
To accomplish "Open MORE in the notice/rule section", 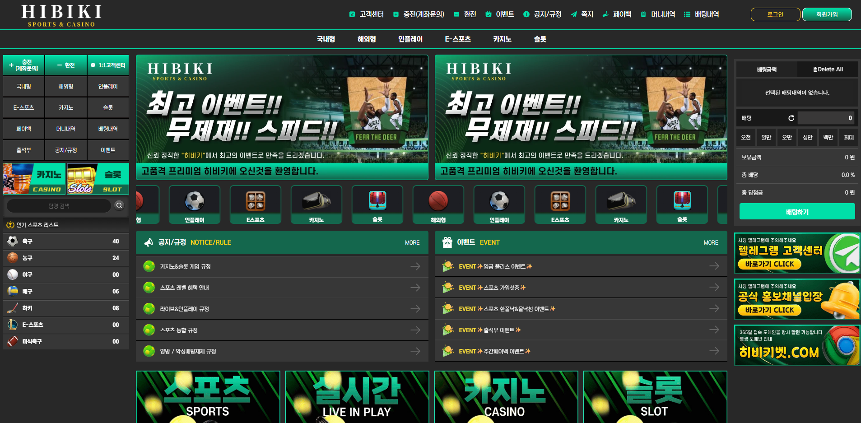I will (x=412, y=242).
